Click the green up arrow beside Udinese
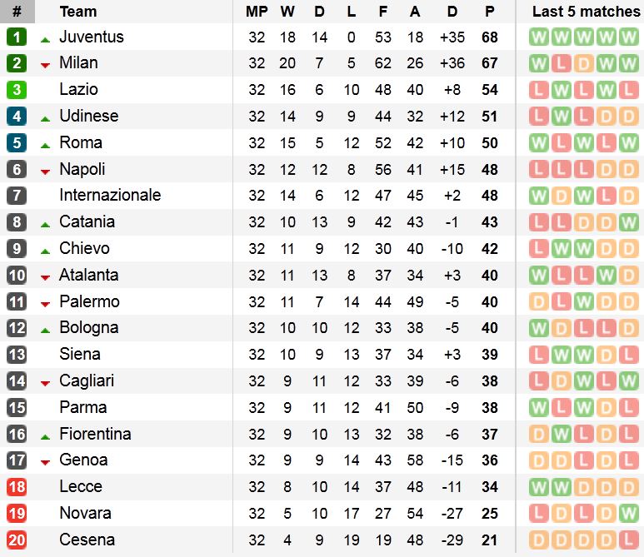 pos(45,118)
